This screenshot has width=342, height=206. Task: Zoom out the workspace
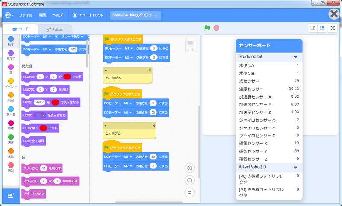[x=189, y=180]
